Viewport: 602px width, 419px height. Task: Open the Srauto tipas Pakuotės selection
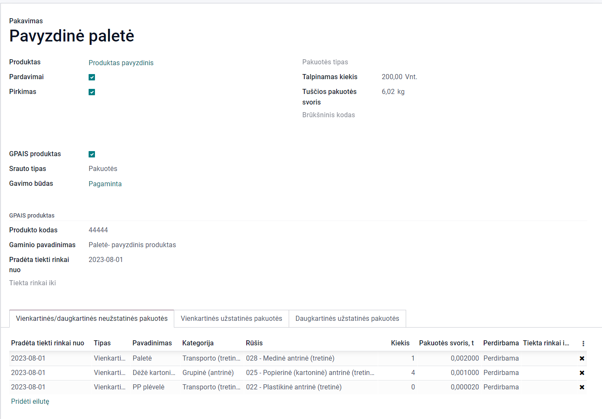click(103, 168)
